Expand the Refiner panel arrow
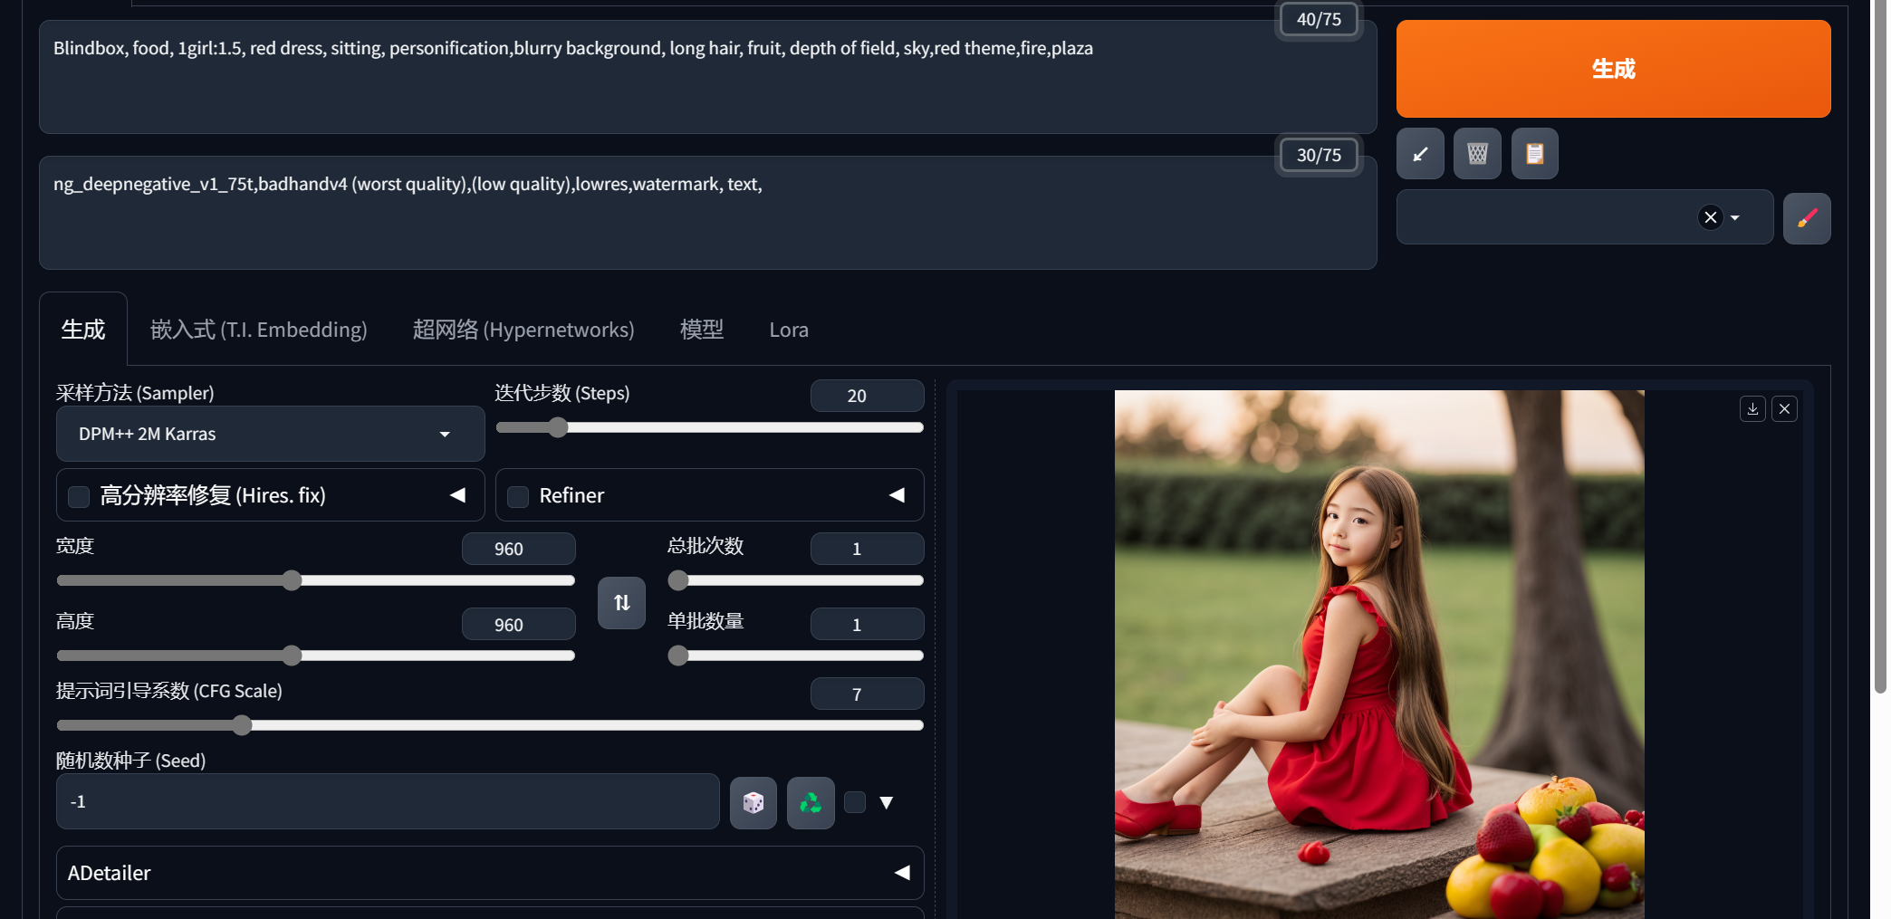 (x=897, y=495)
